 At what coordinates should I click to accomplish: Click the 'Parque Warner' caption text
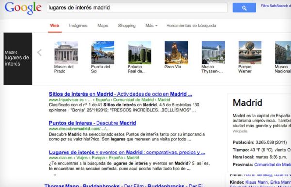245,69
